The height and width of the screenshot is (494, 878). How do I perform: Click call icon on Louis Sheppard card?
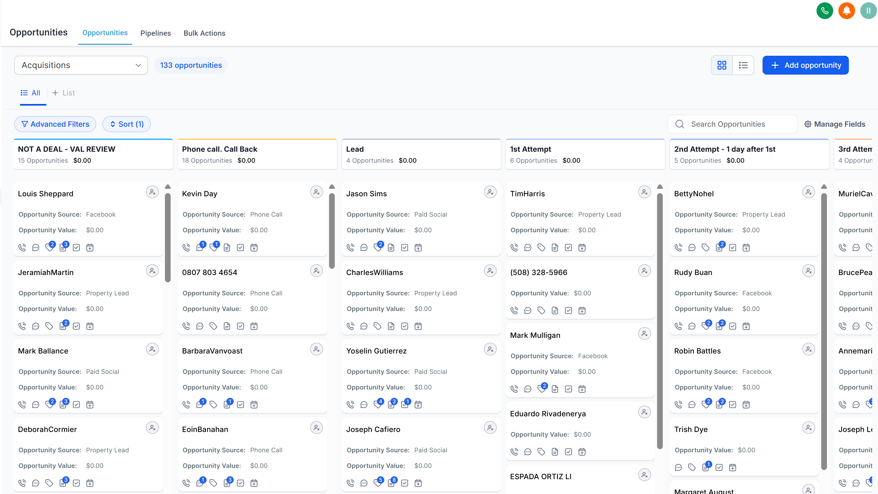[22, 247]
